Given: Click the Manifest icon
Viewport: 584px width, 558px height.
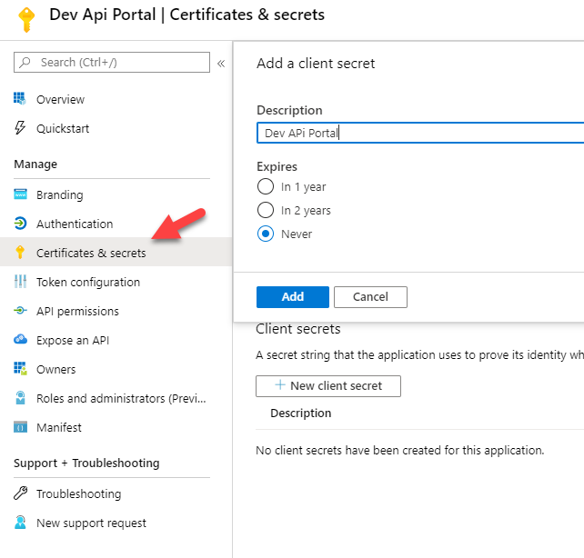Looking at the screenshot, I should pyautogui.click(x=20, y=427).
